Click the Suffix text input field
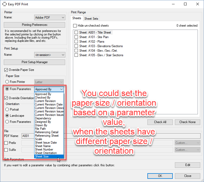204x182 pixels. (97, 150)
